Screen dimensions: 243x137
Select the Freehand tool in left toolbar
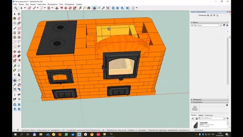19,28
